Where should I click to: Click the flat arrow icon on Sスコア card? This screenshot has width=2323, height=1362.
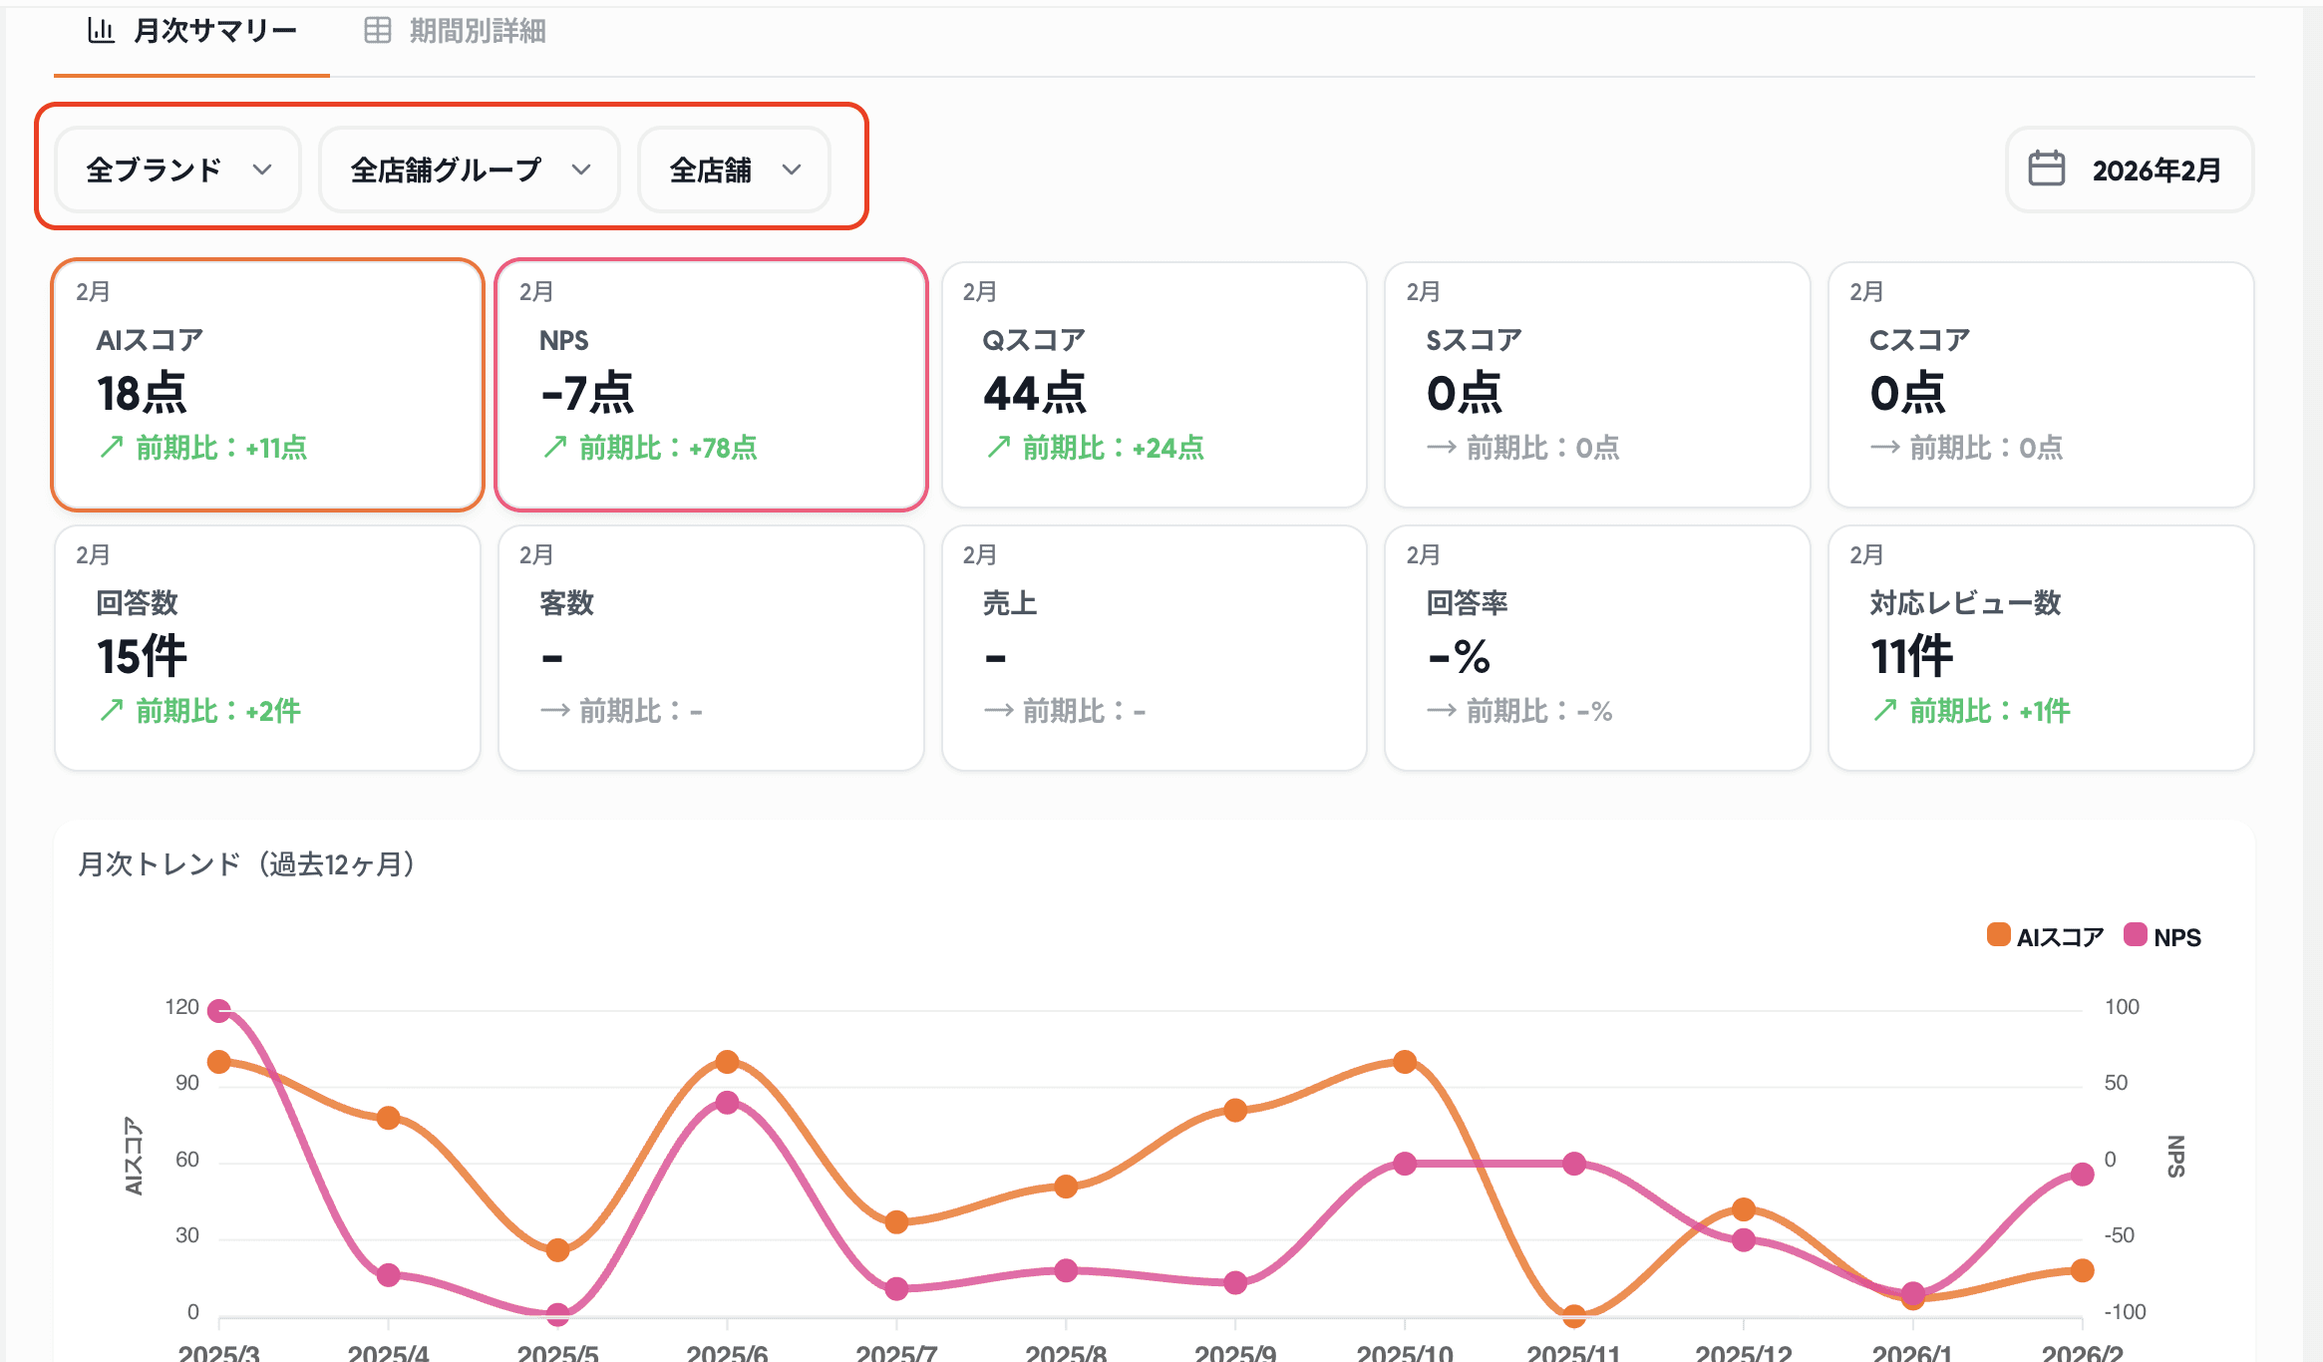point(1441,447)
